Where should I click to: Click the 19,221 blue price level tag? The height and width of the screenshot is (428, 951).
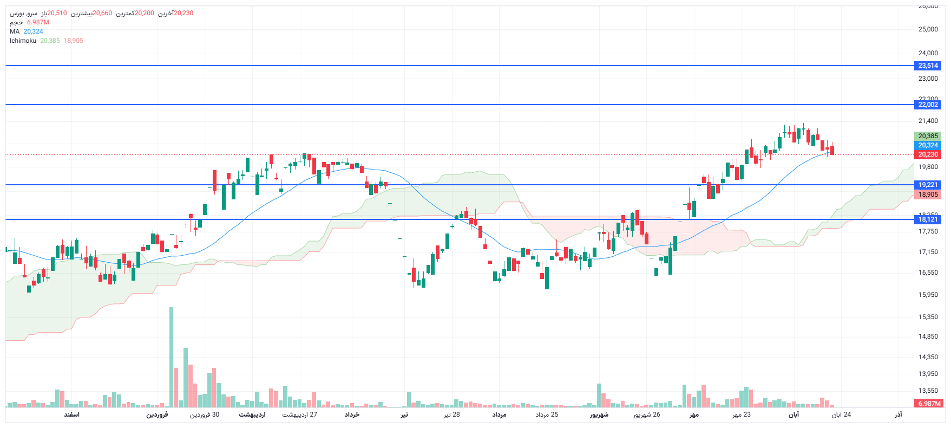pyautogui.click(x=928, y=185)
